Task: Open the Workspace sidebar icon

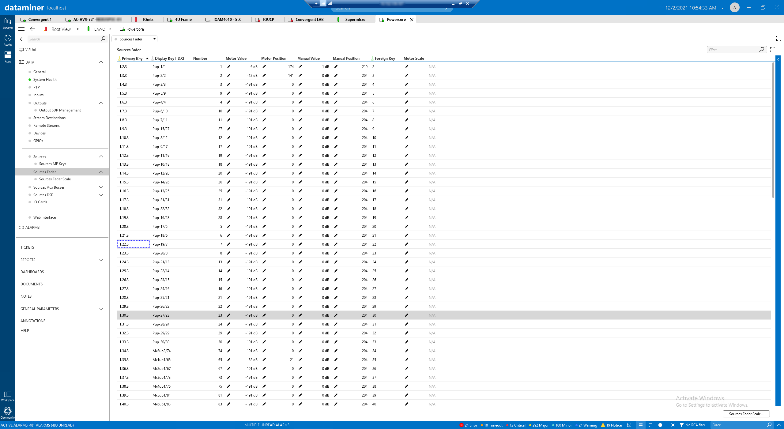Action: coord(8,396)
